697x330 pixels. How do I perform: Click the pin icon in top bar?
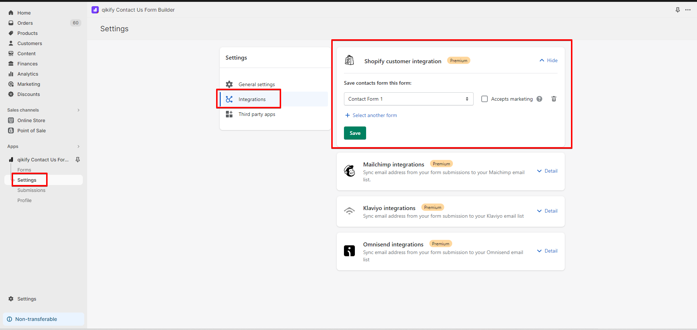pos(678,10)
